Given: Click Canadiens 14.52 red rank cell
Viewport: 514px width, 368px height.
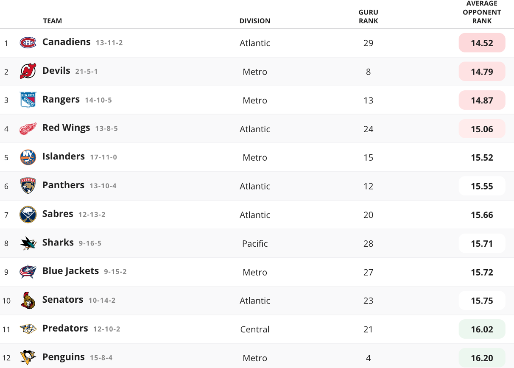Looking at the screenshot, I should pyautogui.click(x=482, y=43).
